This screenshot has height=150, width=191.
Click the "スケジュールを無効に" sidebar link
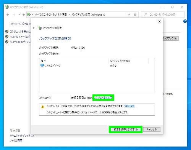pyautogui.click(x=20, y=32)
